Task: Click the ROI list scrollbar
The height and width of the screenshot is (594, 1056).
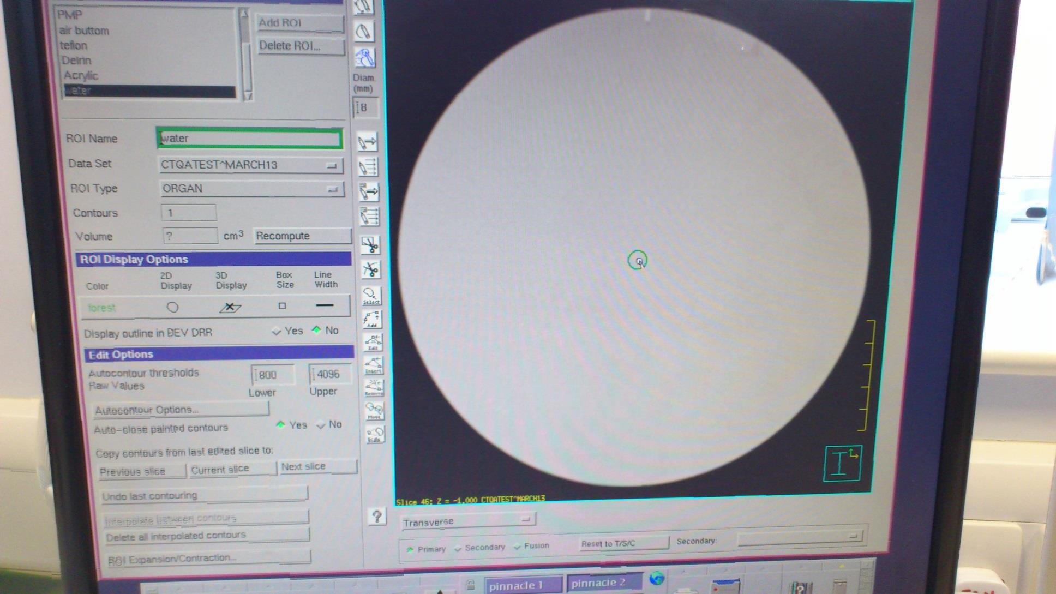Action: [x=246, y=53]
